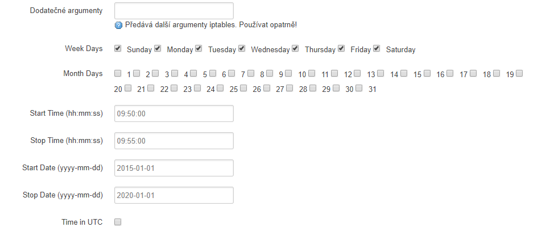The width and height of the screenshot is (538, 244).
Task: Uncheck the Monday week day checkbox
Action: [158, 48]
